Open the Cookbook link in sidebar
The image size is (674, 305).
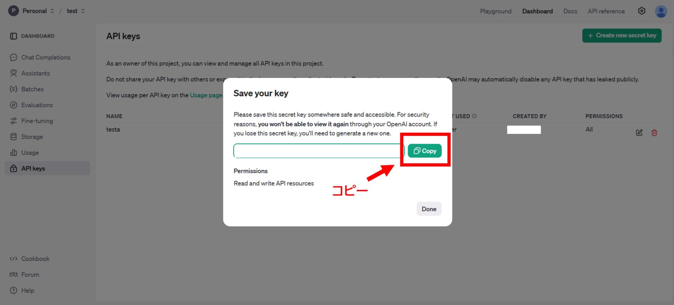[x=35, y=259]
